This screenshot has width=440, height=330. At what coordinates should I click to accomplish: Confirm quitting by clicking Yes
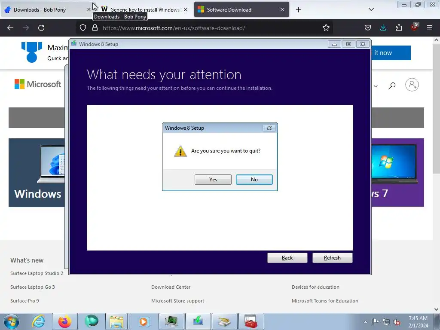213,180
